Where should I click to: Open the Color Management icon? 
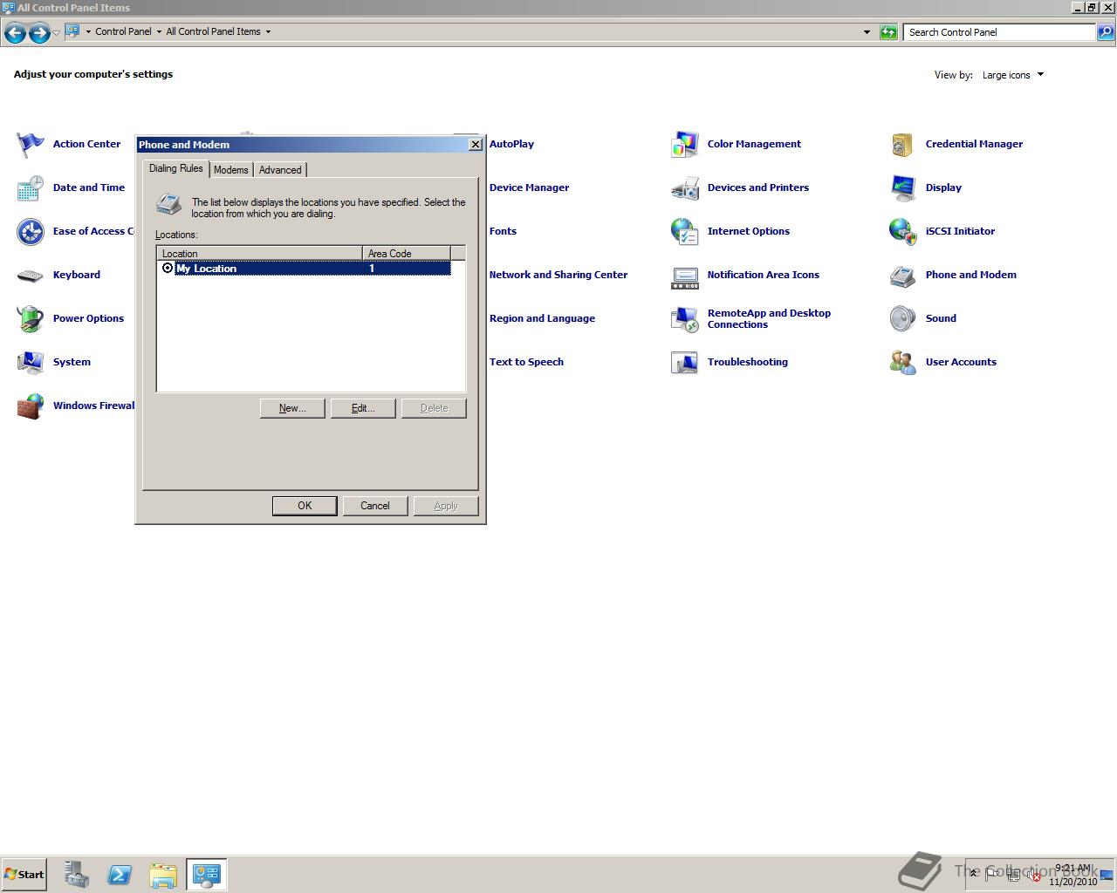[x=685, y=145]
